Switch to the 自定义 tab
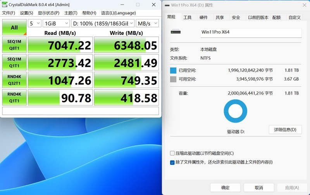 (294, 17)
